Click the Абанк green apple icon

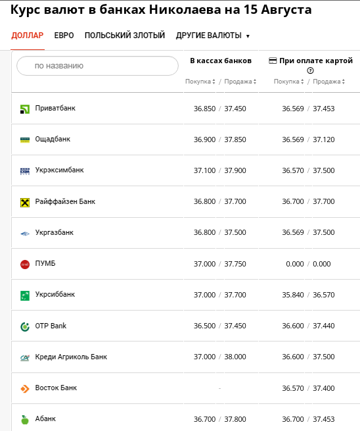25,419
